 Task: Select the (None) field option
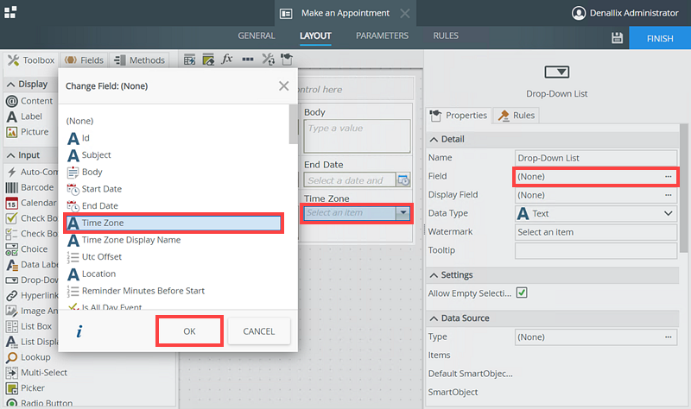pyautogui.click(x=79, y=121)
